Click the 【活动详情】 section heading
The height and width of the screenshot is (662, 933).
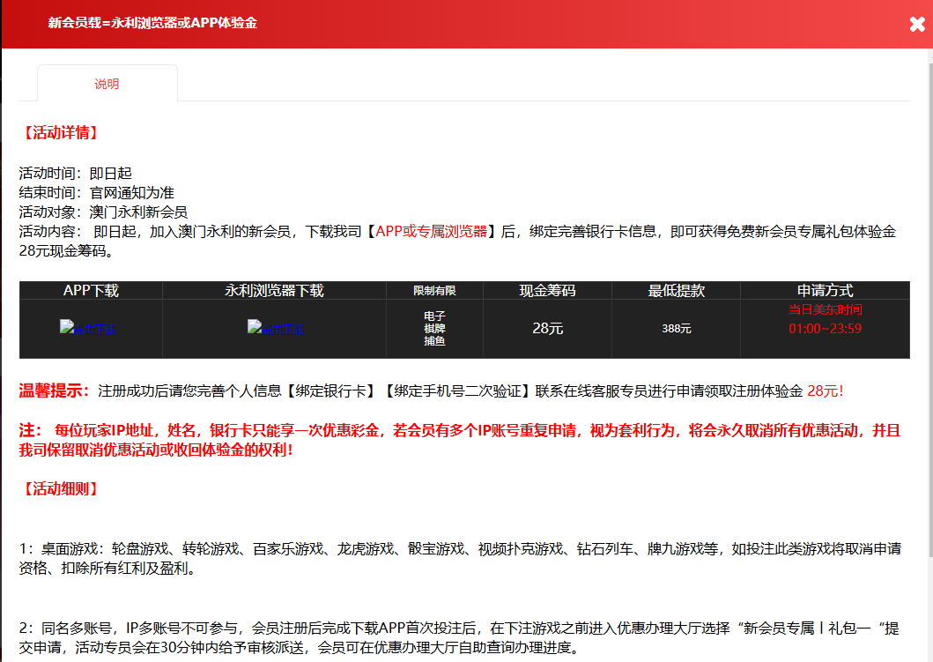pyautogui.click(x=59, y=133)
